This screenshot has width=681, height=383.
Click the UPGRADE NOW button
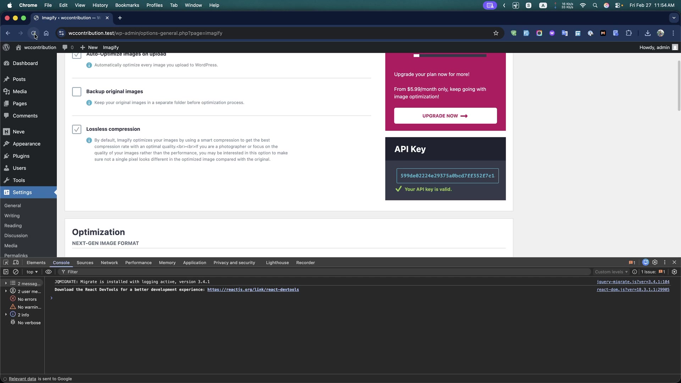point(445,116)
